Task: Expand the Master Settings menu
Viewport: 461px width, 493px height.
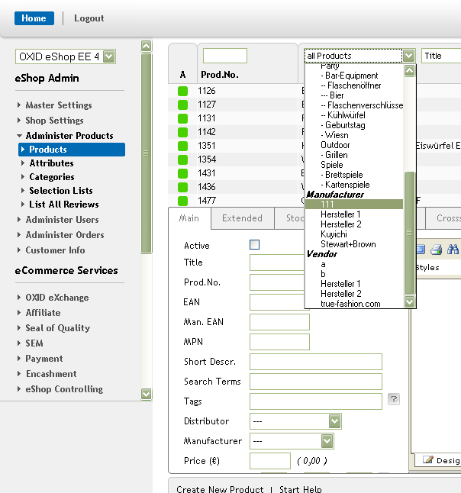Action: (x=58, y=105)
